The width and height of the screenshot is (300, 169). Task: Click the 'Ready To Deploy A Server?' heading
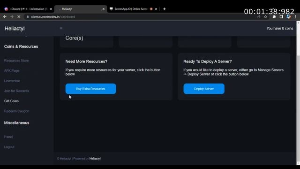tap(208, 61)
